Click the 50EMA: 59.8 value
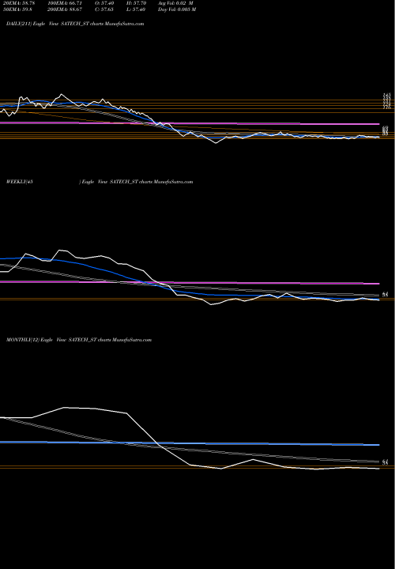Image resolution: width=395 pixels, height=569 pixels. tap(17, 9)
